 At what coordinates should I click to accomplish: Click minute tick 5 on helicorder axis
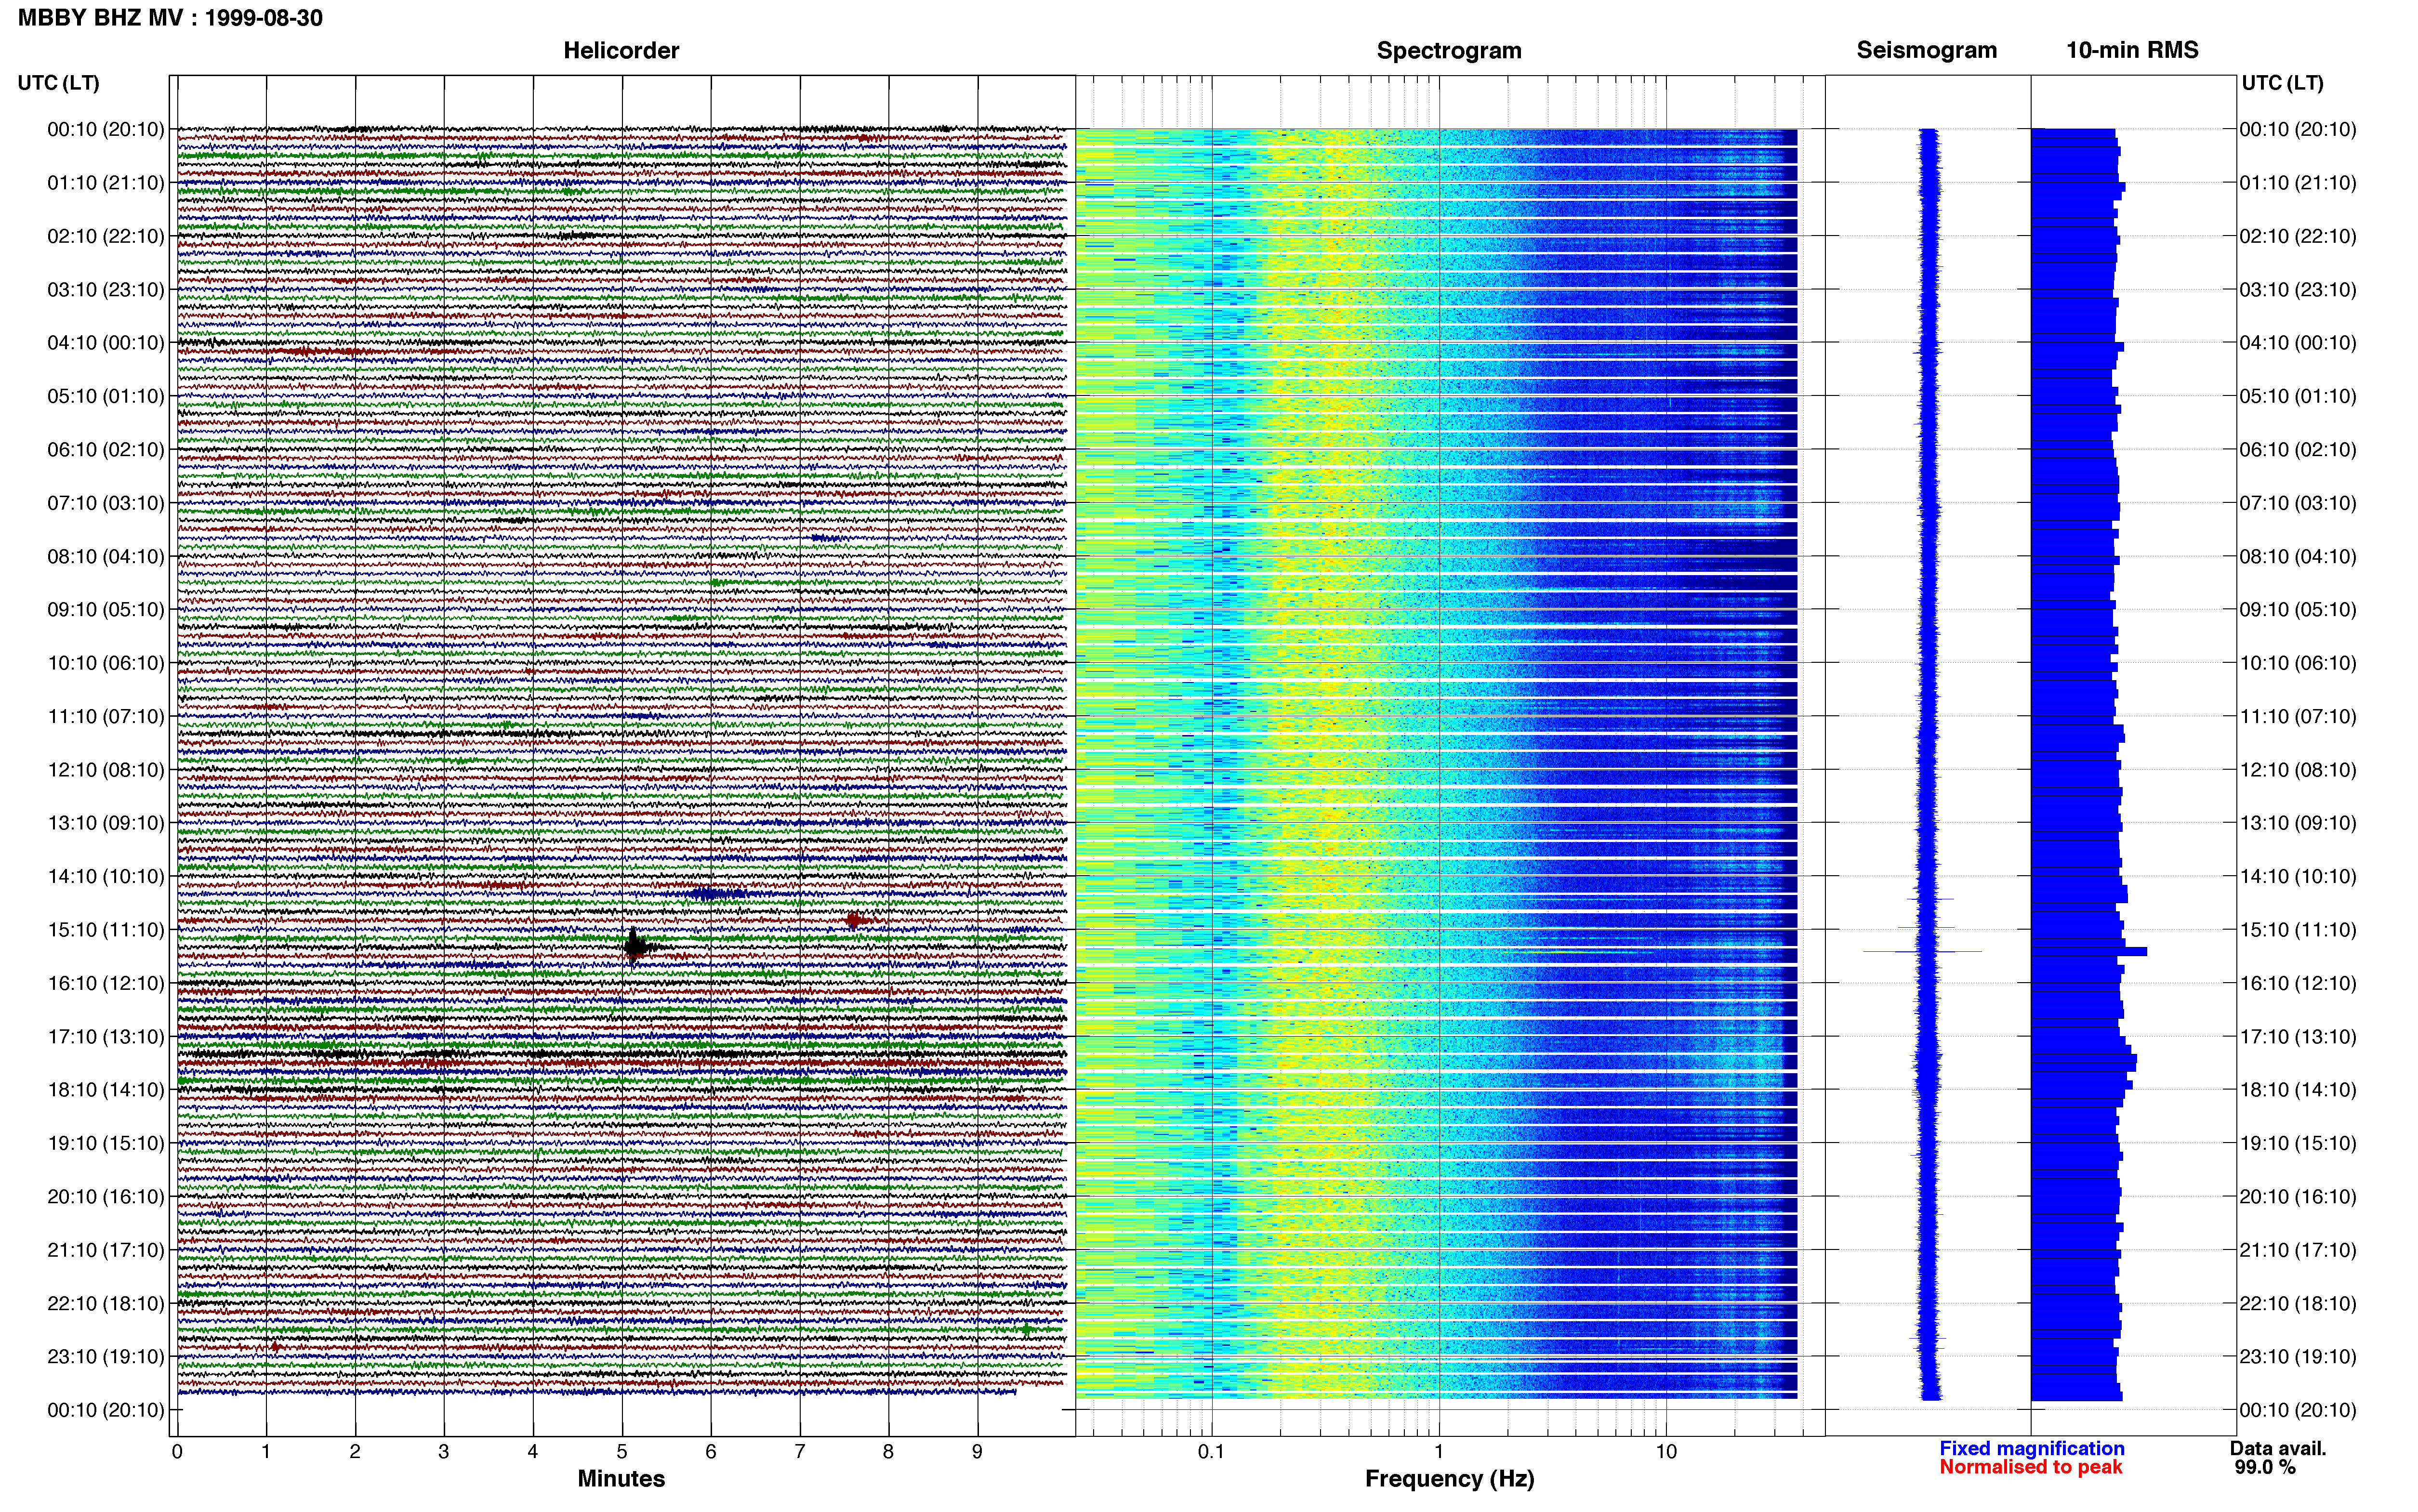click(x=622, y=1451)
